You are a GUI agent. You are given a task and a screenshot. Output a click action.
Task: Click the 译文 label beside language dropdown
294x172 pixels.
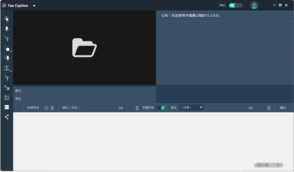(173, 108)
